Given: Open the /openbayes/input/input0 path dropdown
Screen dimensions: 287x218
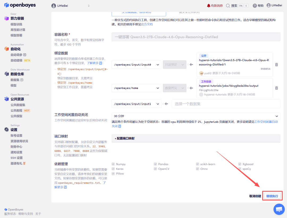Looking at the screenshot, I should (x=136, y=65).
